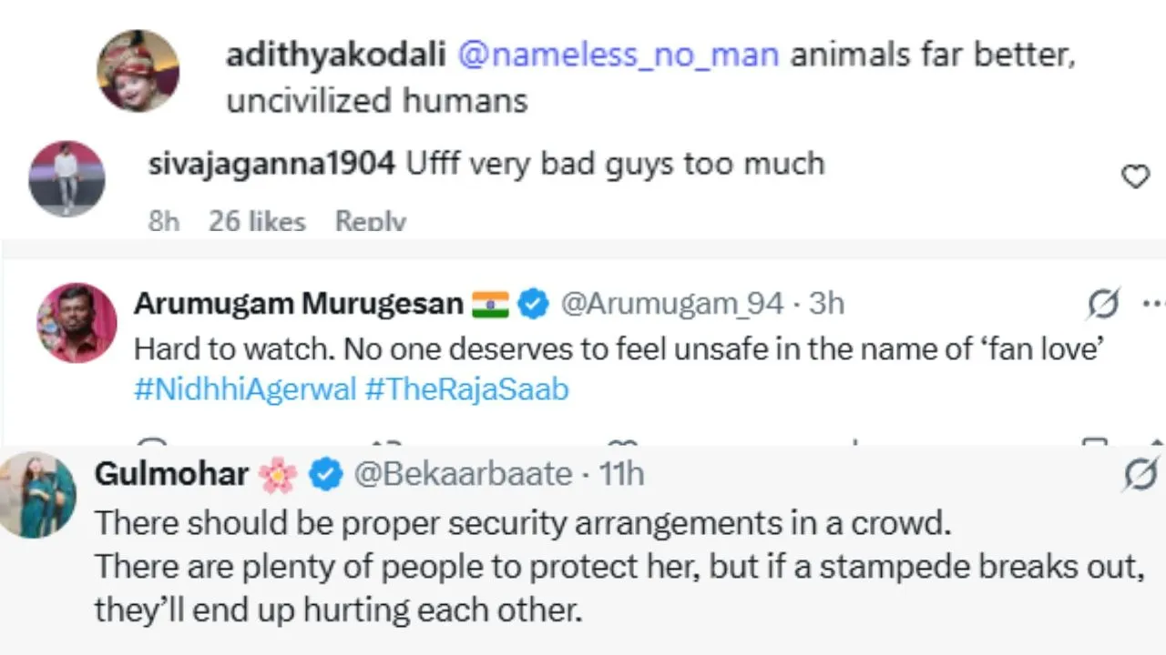Image resolution: width=1166 pixels, height=655 pixels.
Task: Click the verified badge beside Gulmohar
Action: (325, 474)
